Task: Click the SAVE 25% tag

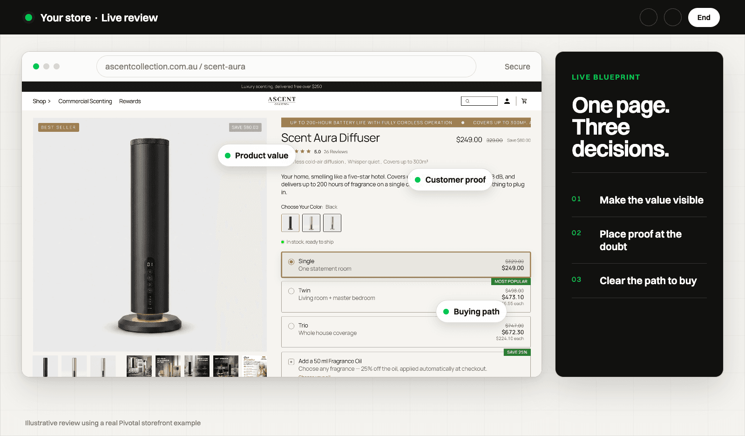Action: 517,352
